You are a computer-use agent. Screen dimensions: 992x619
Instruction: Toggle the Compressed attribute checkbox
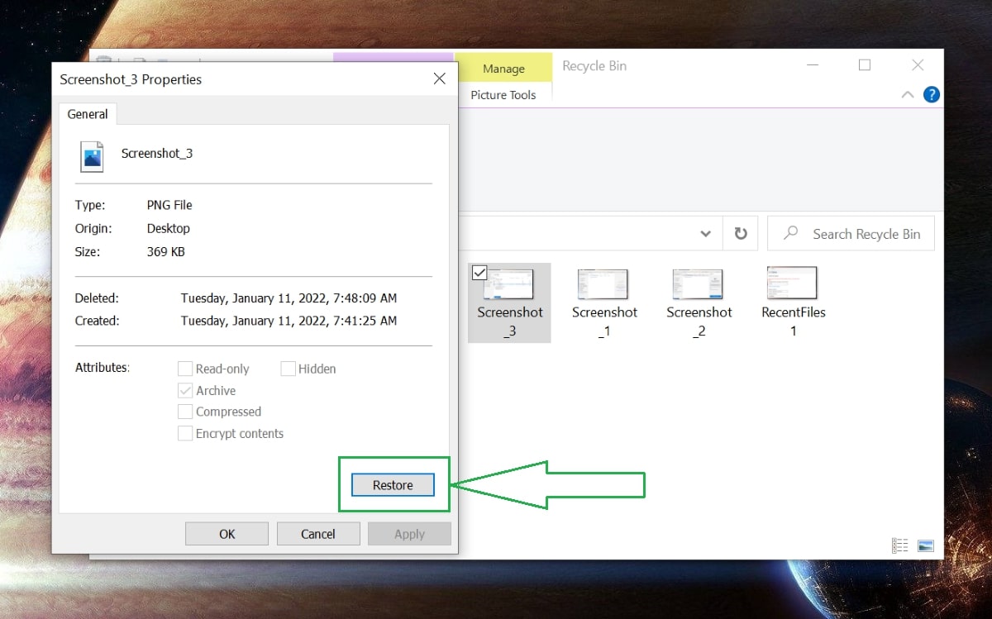[185, 412]
